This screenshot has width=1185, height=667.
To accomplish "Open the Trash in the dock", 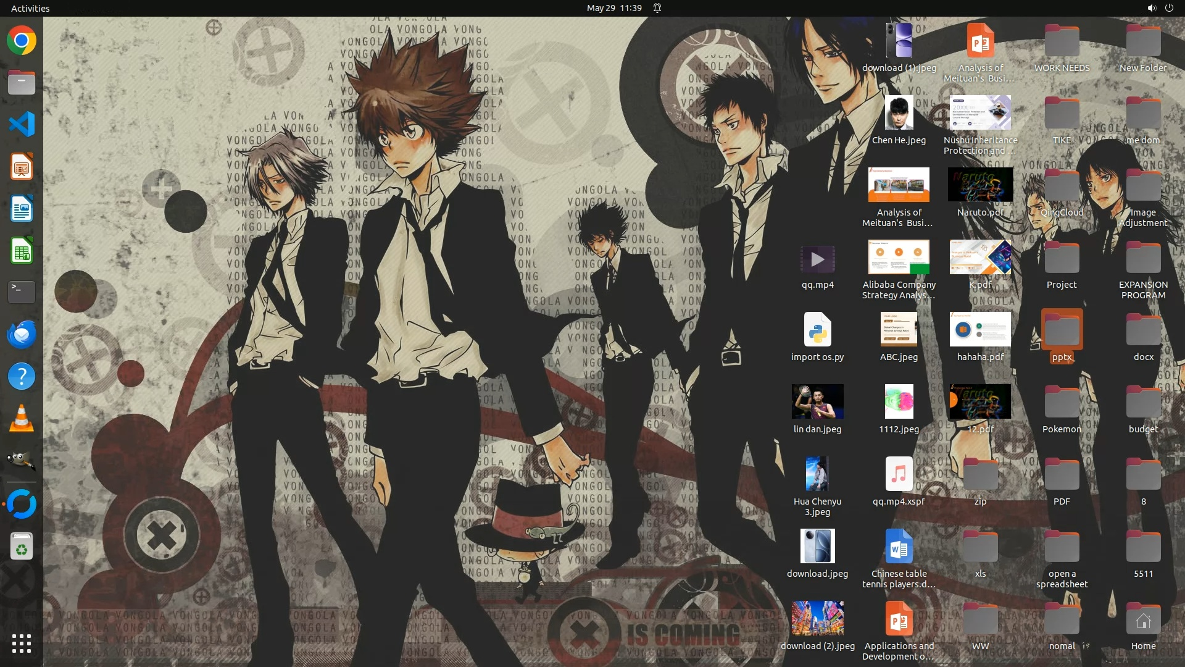I will [22, 547].
